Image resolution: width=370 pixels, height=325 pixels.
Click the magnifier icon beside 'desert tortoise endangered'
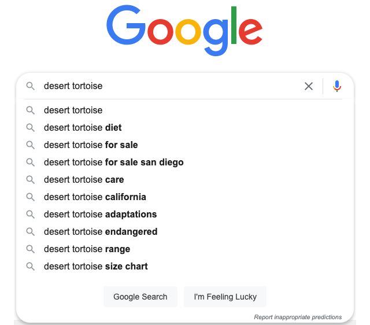coord(31,232)
